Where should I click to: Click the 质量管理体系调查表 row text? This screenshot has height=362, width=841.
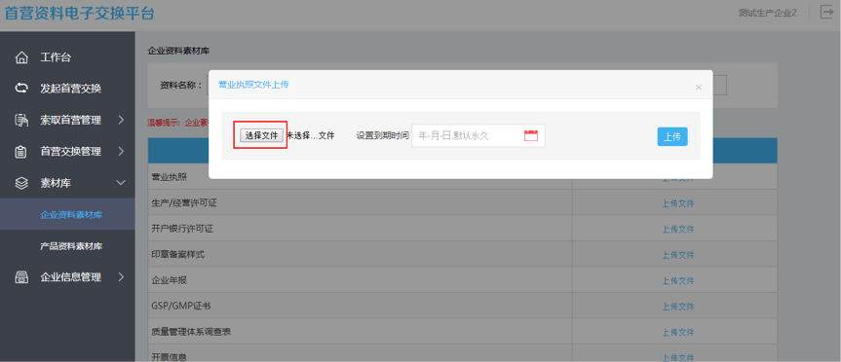coord(191,332)
